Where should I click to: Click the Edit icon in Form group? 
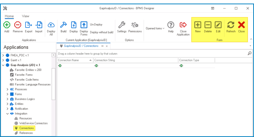(218, 25)
